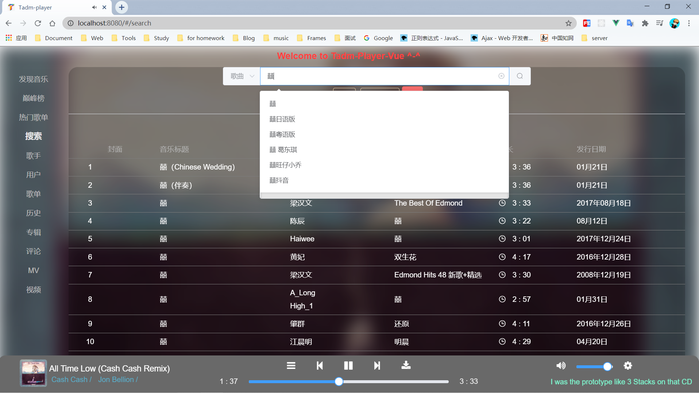Choose suggestion 囍旺仔小乔

(384, 165)
